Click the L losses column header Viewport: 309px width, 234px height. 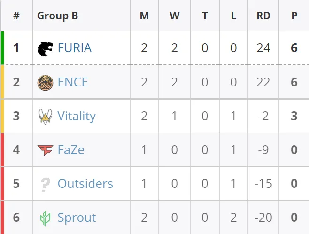(234, 16)
